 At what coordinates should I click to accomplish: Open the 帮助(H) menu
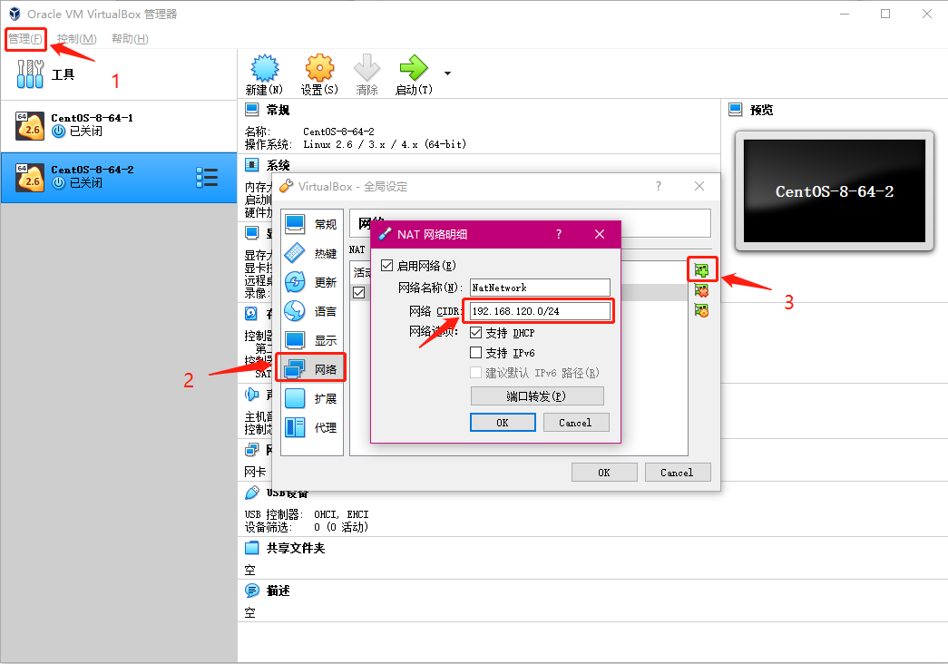click(130, 39)
